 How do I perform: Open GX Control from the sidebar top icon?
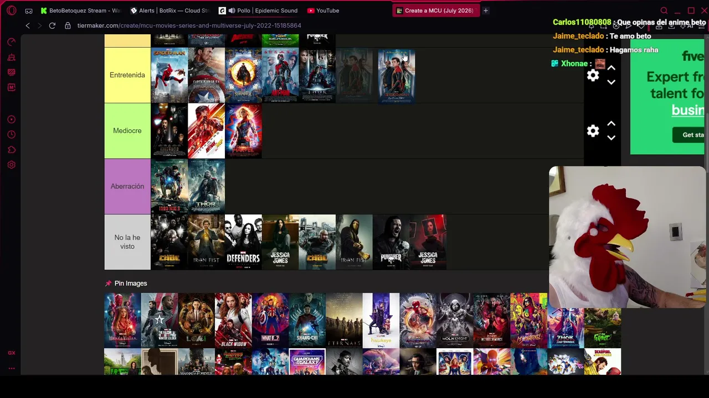coord(12,42)
